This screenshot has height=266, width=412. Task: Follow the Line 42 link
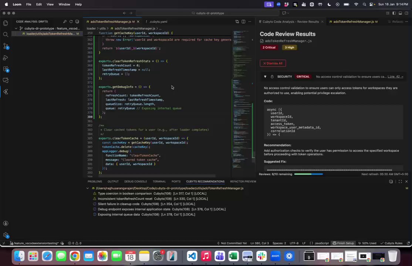(x=395, y=77)
